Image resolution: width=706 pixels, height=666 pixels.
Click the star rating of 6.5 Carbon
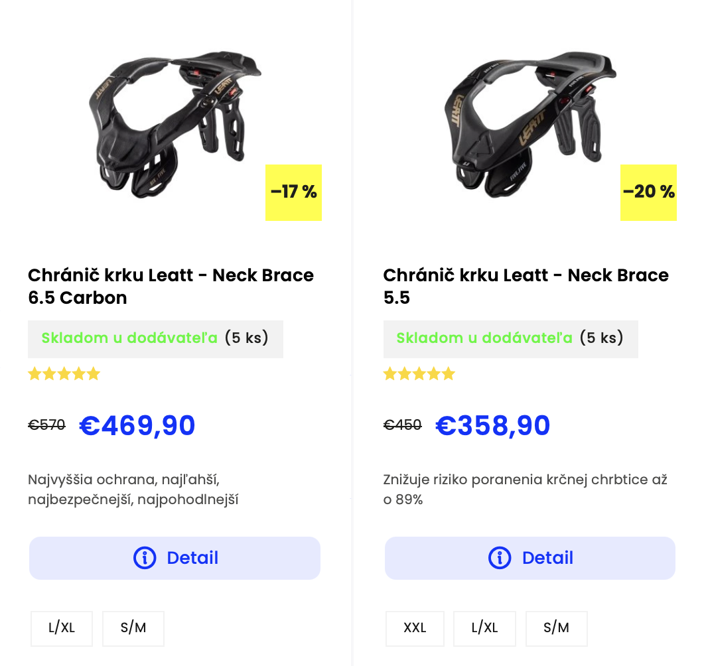(x=64, y=374)
